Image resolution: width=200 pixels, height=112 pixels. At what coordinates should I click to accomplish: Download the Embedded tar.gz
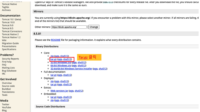[x=53, y=97]
